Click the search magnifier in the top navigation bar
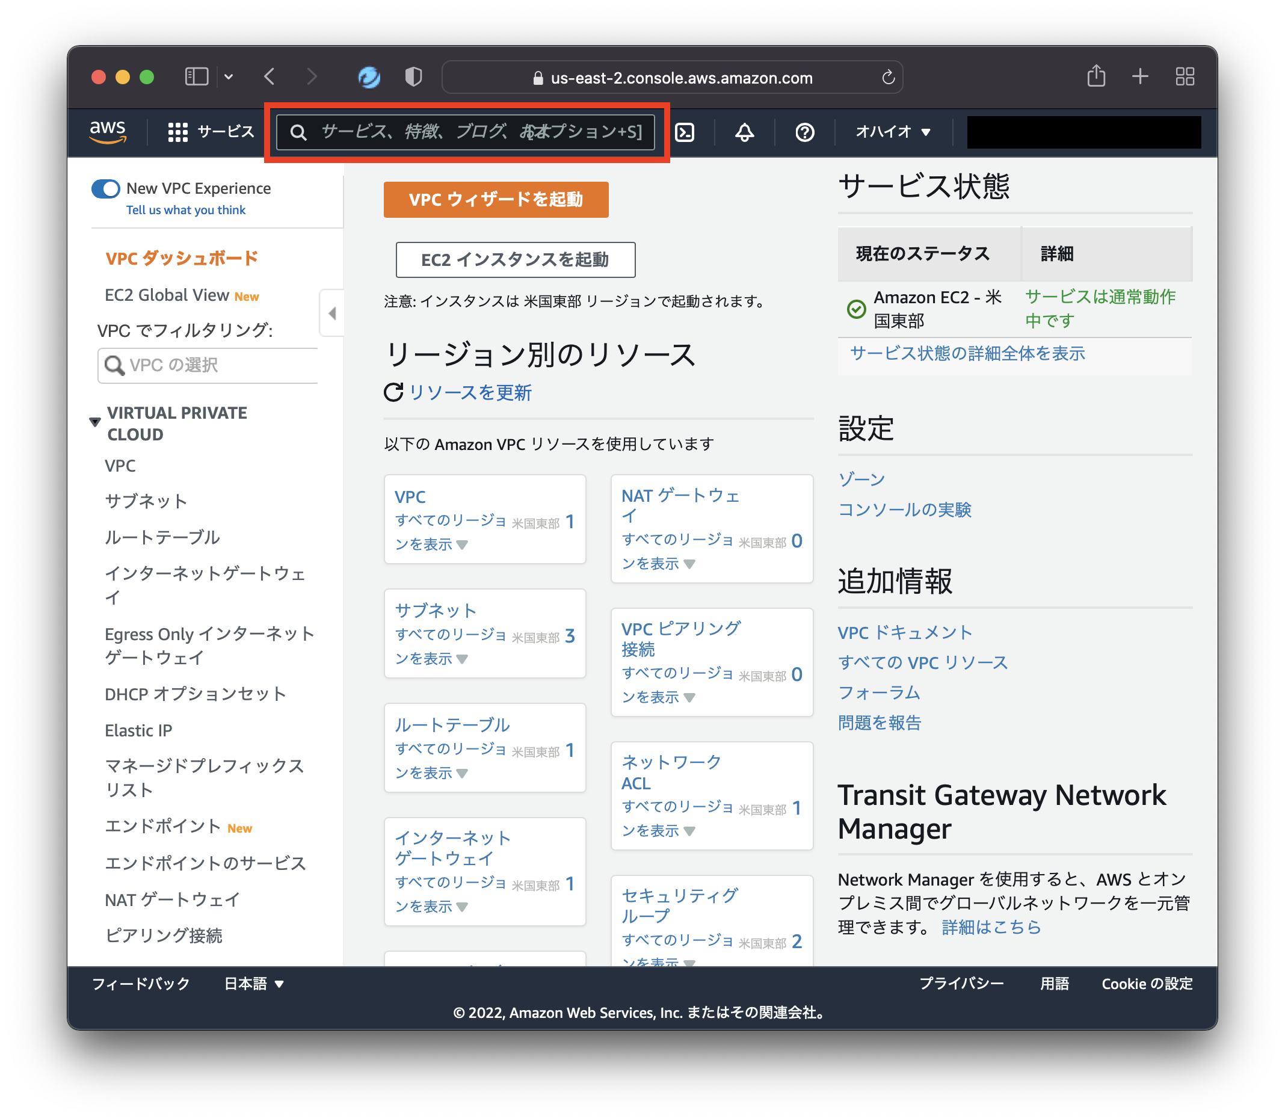 (298, 132)
